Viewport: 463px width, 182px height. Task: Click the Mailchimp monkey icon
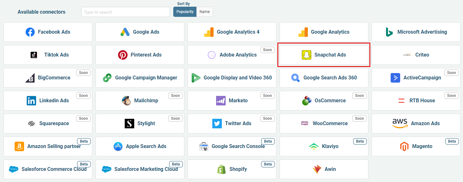126,101
